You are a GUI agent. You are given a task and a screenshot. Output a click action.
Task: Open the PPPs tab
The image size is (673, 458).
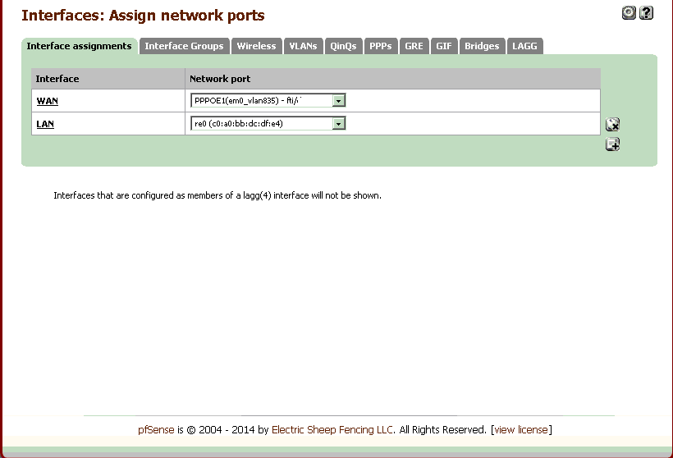(x=380, y=47)
